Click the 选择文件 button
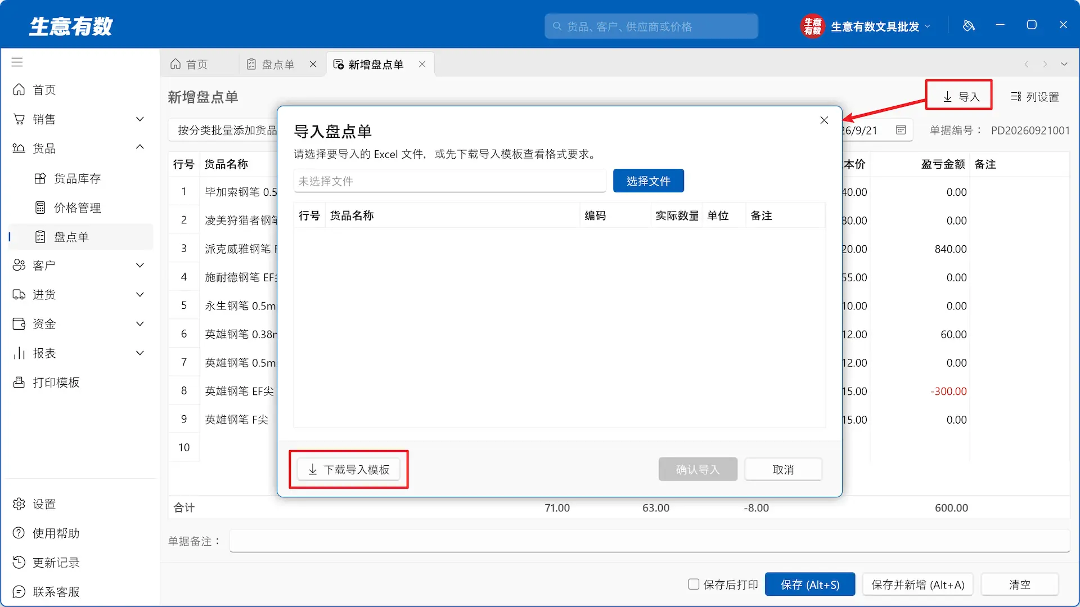 pos(649,181)
